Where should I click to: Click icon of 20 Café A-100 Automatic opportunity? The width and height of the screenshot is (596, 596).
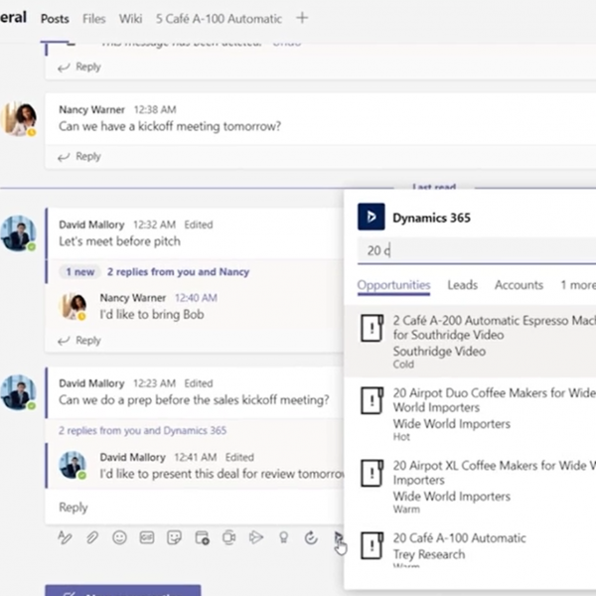click(x=372, y=545)
